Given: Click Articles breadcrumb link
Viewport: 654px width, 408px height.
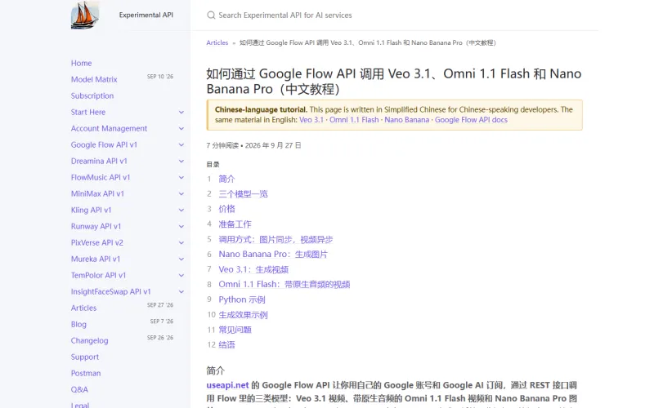Looking at the screenshot, I should tap(217, 42).
